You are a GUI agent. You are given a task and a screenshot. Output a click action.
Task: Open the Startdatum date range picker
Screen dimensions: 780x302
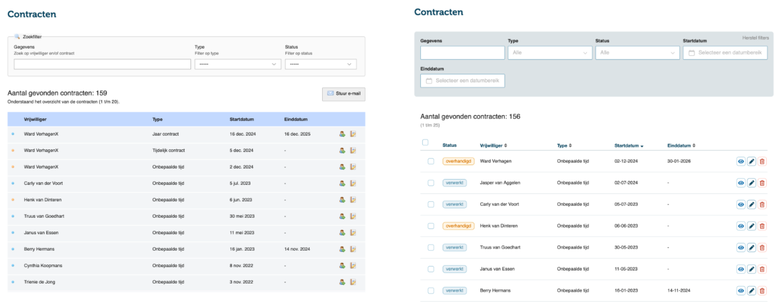click(725, 53)
